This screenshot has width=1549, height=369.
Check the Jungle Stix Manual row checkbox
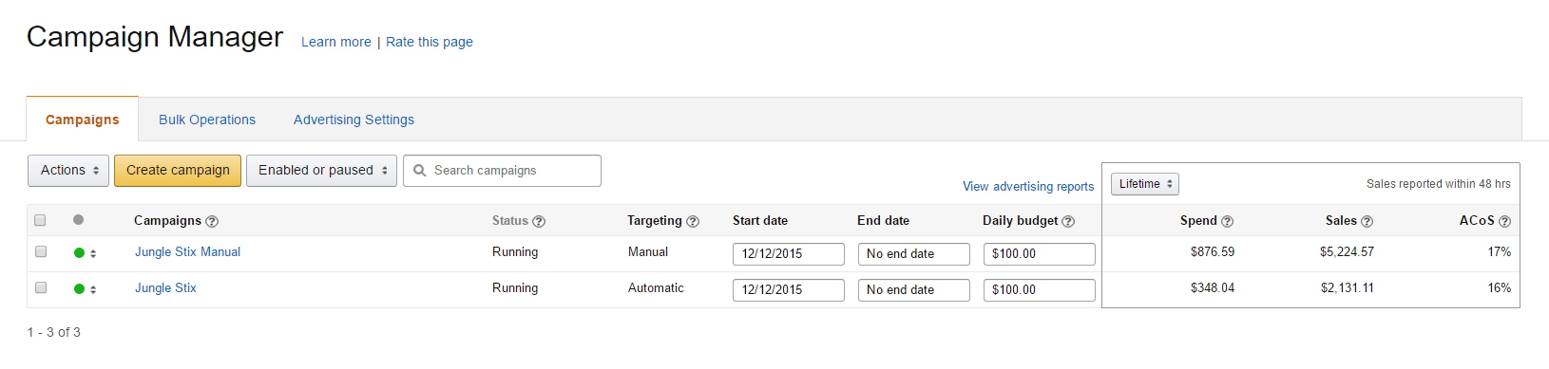(x=41, y=251)
